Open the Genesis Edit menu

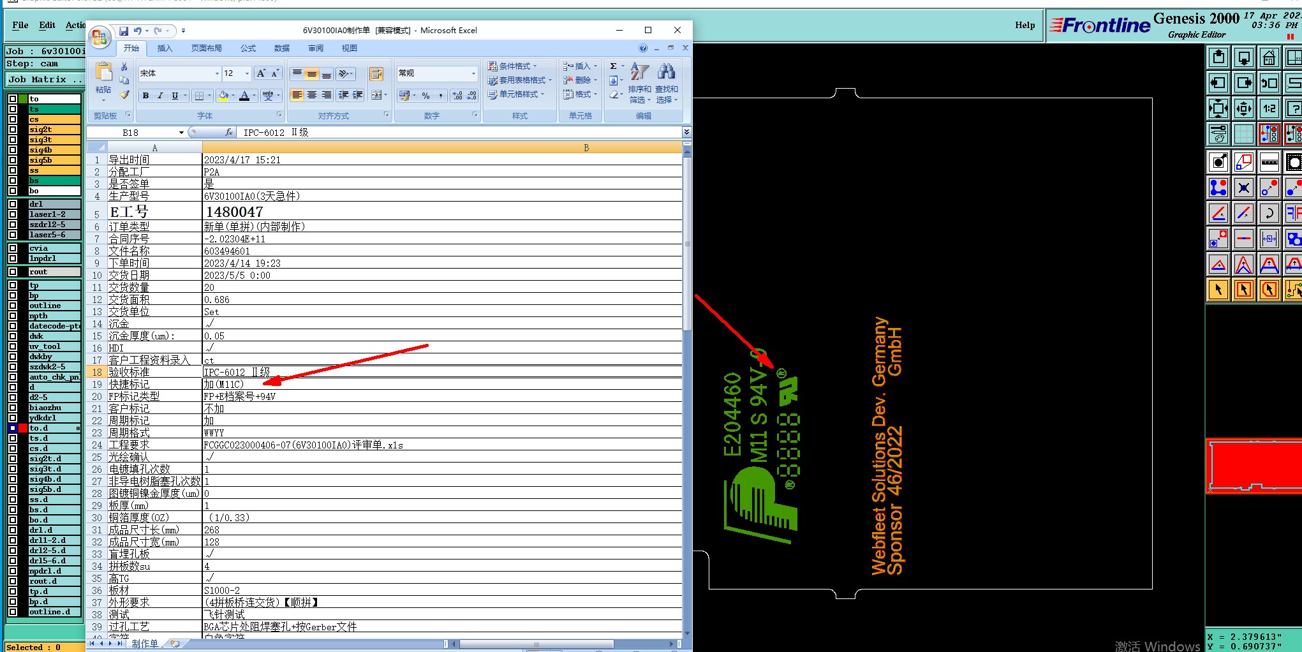coord(47,26)
